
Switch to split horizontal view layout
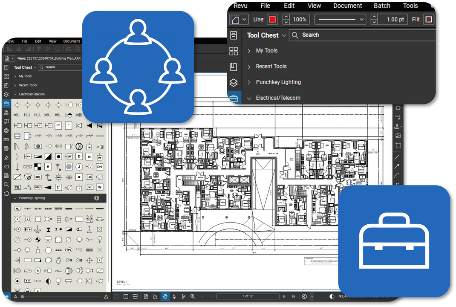[x=134, y=296]
